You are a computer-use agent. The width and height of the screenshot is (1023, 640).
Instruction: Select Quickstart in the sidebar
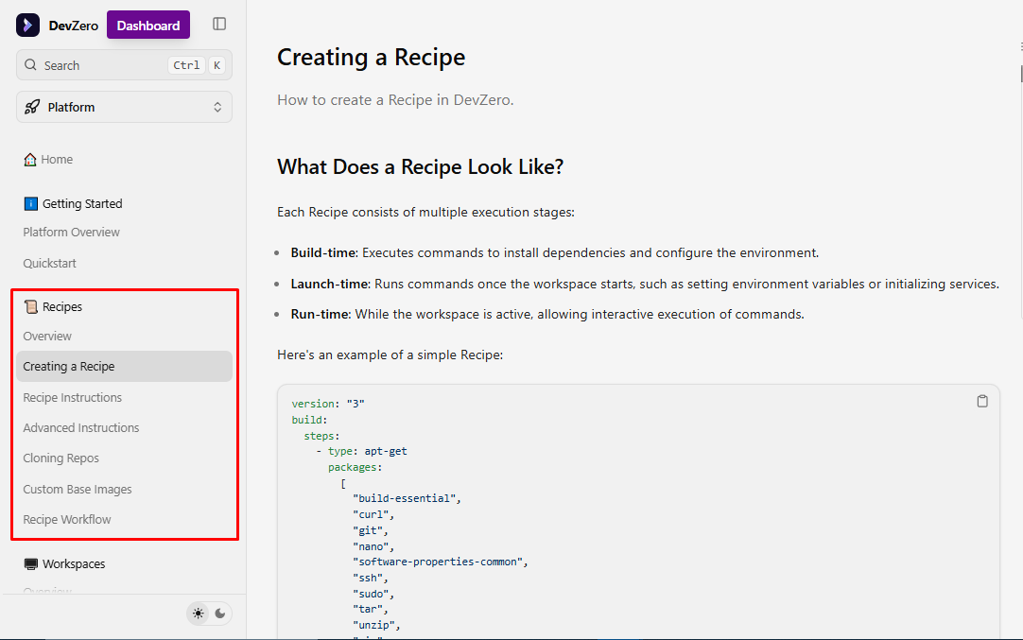pos(49,263)
